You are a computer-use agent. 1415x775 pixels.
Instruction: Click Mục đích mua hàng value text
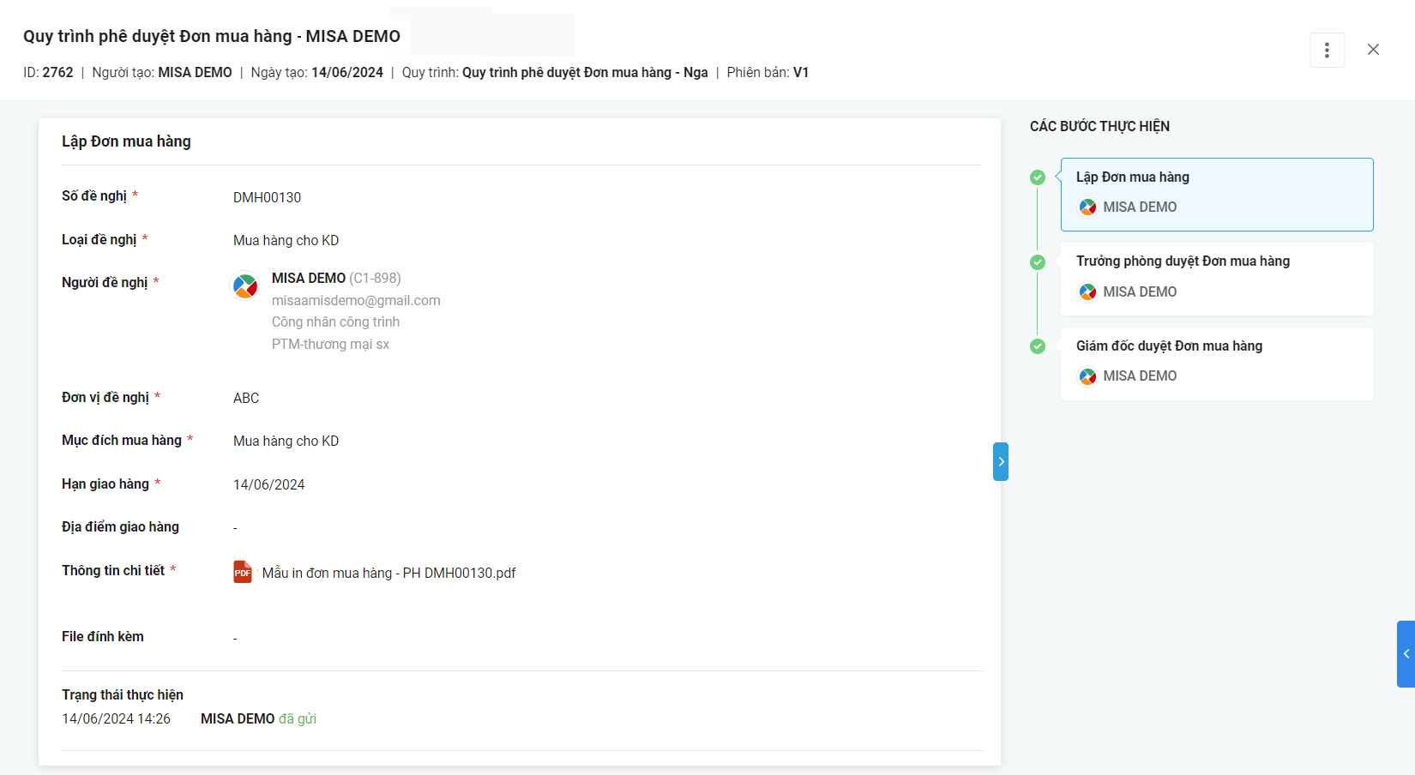point(286,441)
